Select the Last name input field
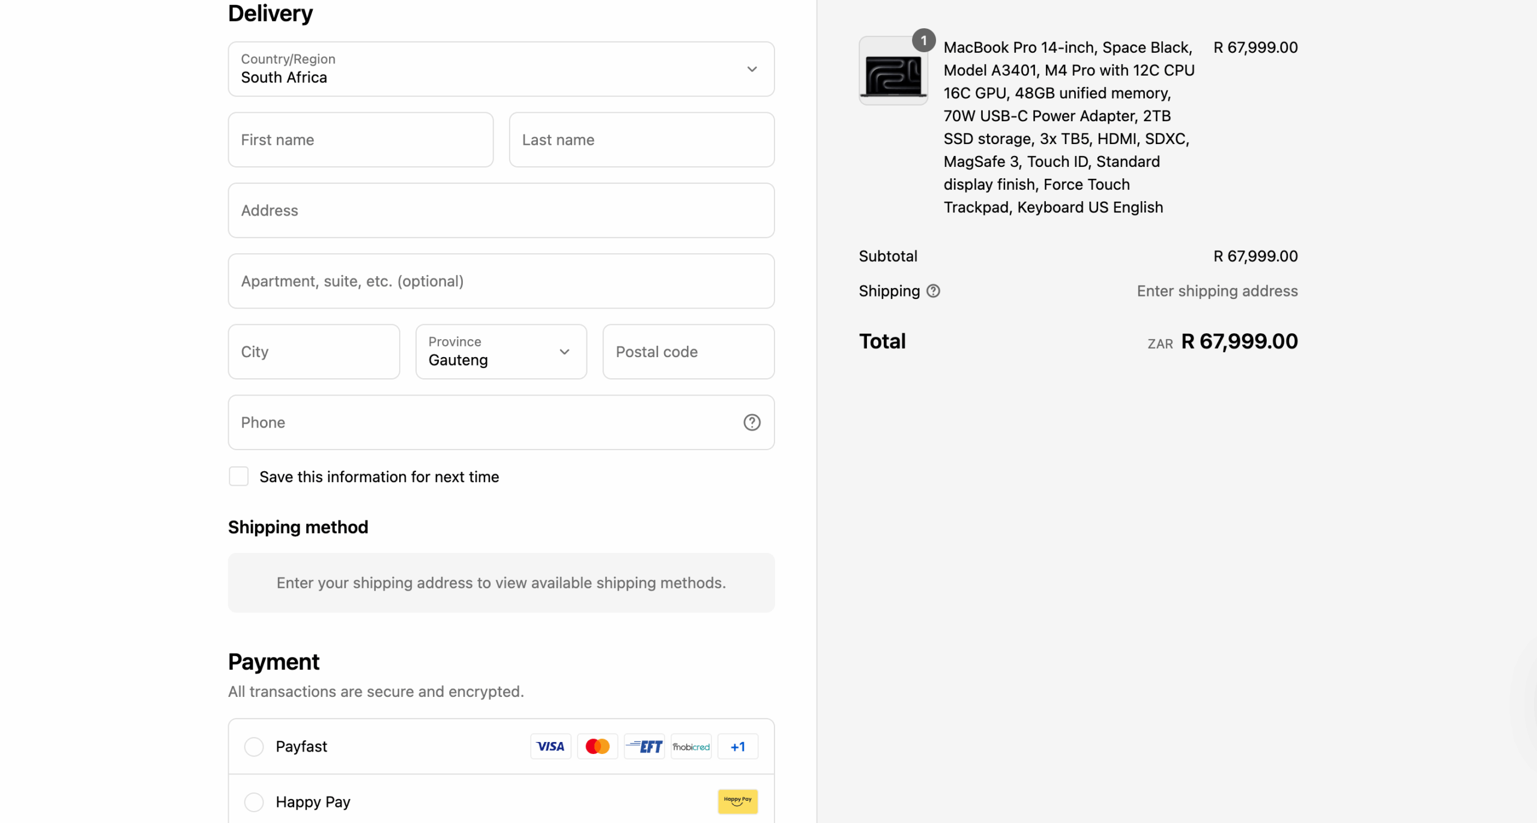1537x823 pixels. pyautogui.click(x=641, y=140)
